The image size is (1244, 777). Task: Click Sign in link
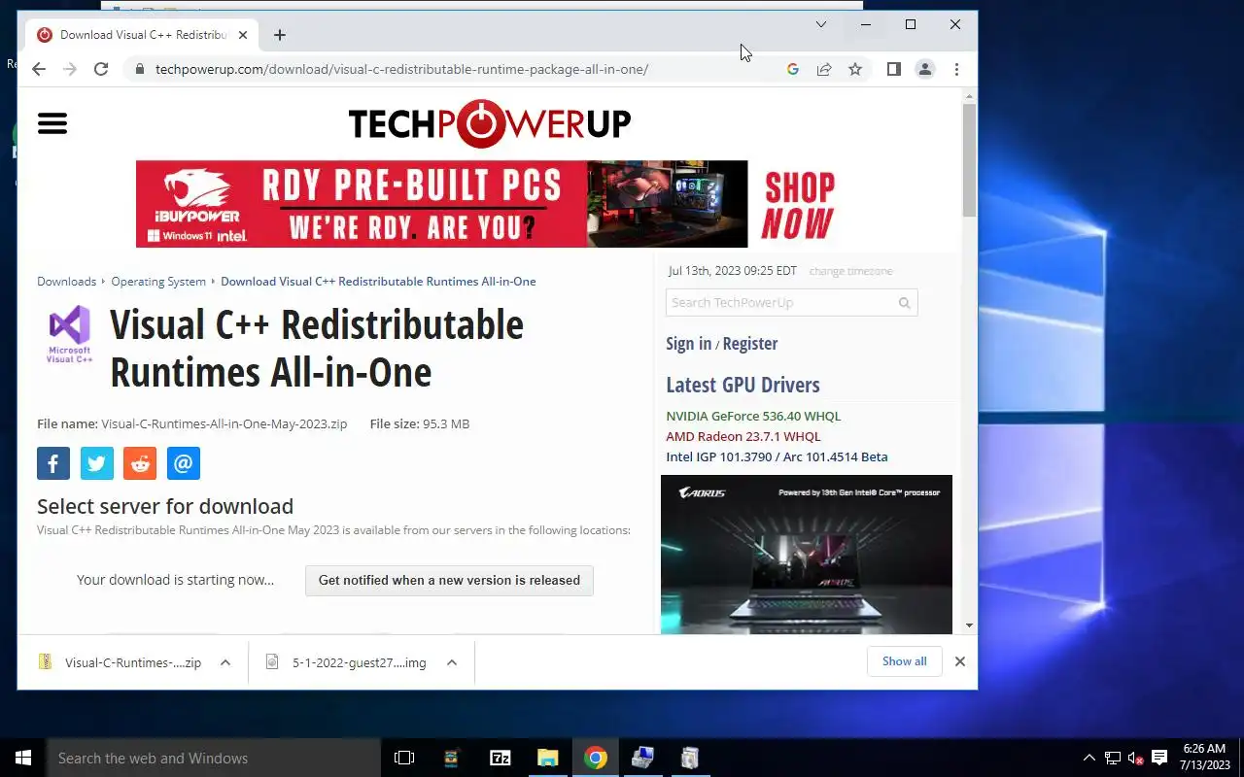coord(688,344)
